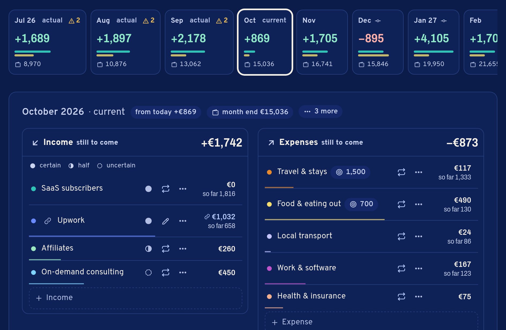Switch to the Sep actual month card

199,42
